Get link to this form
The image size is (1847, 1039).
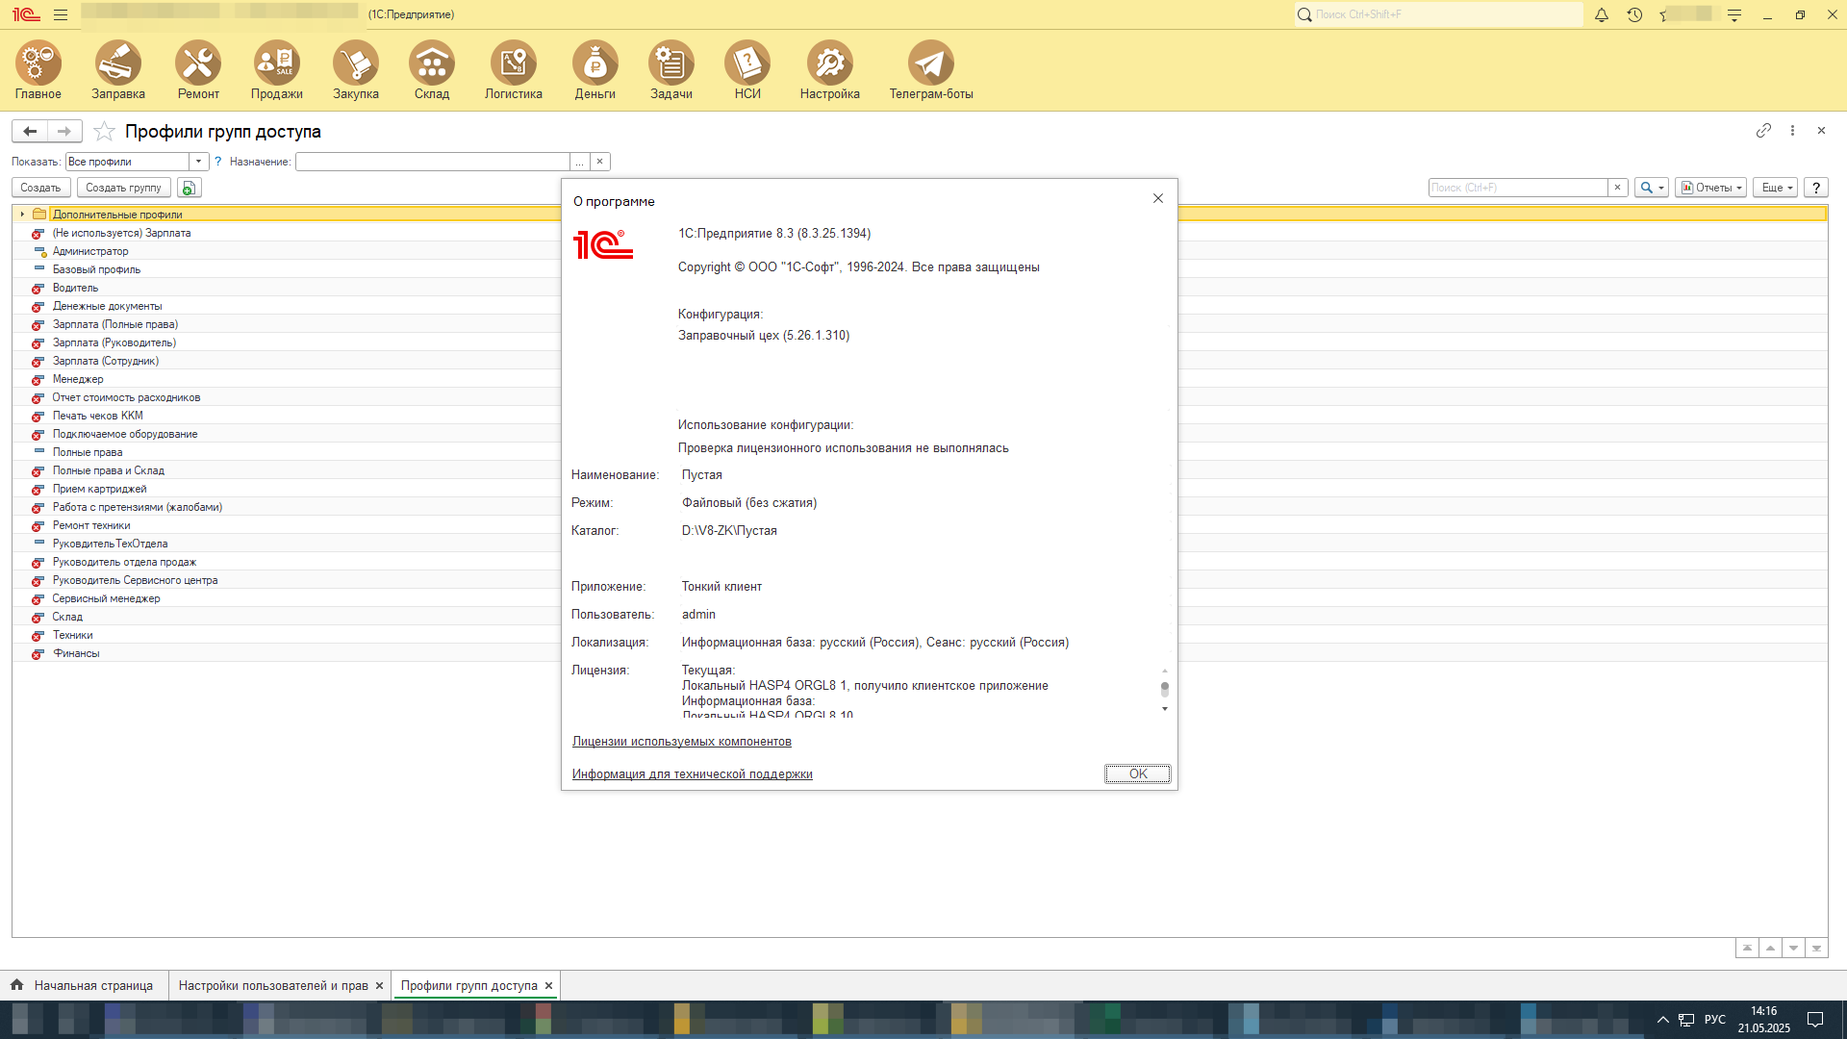[1763, 130]
